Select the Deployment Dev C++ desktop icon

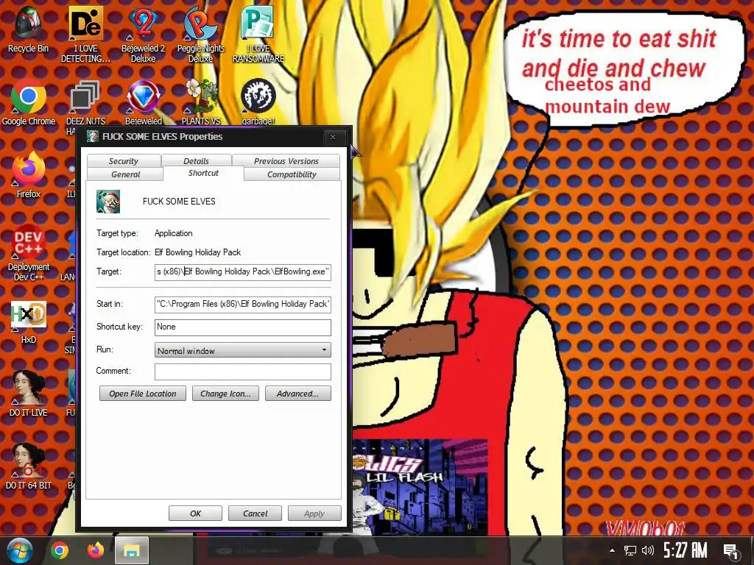pos(29,253)
